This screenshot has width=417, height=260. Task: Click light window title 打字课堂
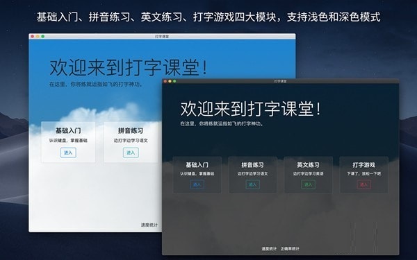pyautogui.click(x=162, y=36)
